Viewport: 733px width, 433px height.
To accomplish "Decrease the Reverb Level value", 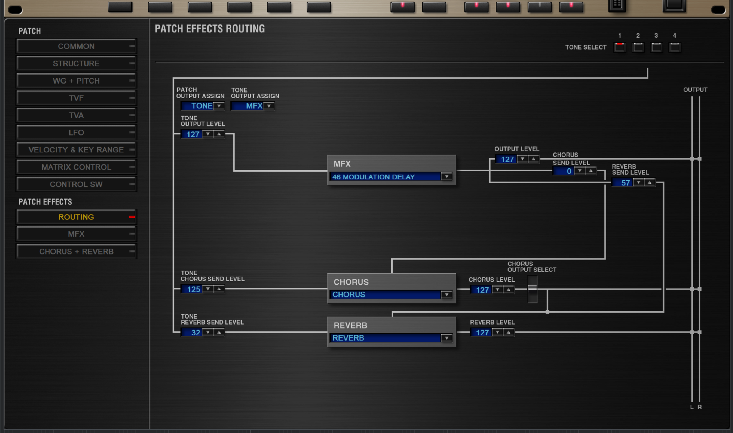I will click(x=497, y=332).
